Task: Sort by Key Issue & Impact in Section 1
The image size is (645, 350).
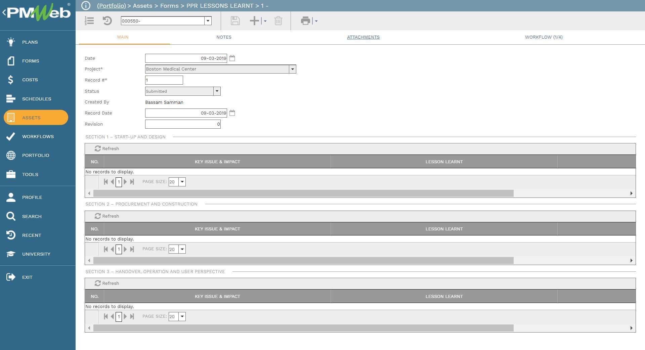Action: 217,162
